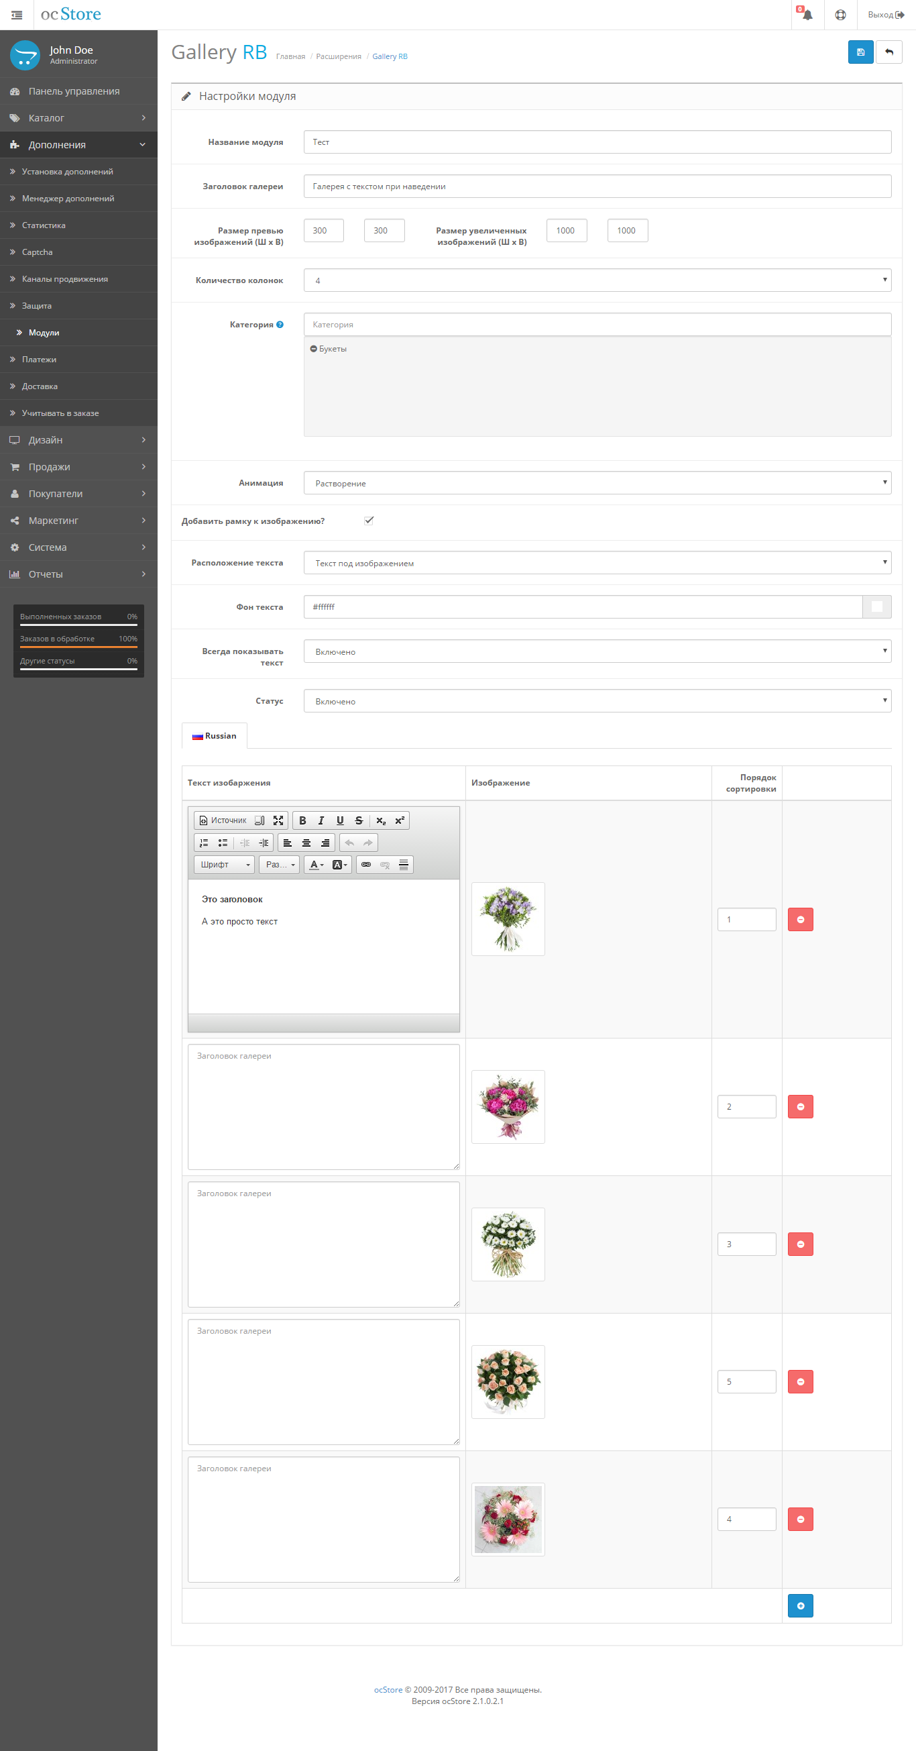Screen dimensions: 916x1751
Task: Click the purple bouquet image thumbnail
Action: (x=508, y=919)
